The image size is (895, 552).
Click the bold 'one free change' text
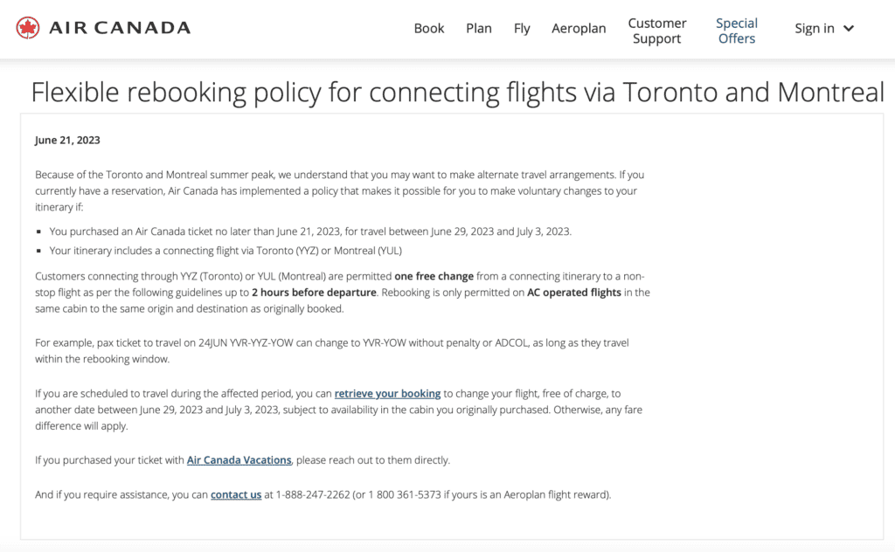434,276
